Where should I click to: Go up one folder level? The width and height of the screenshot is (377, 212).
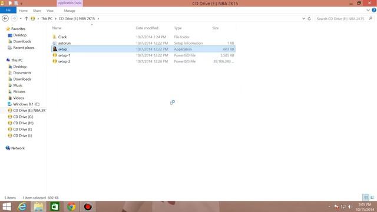tap(27, 18)
